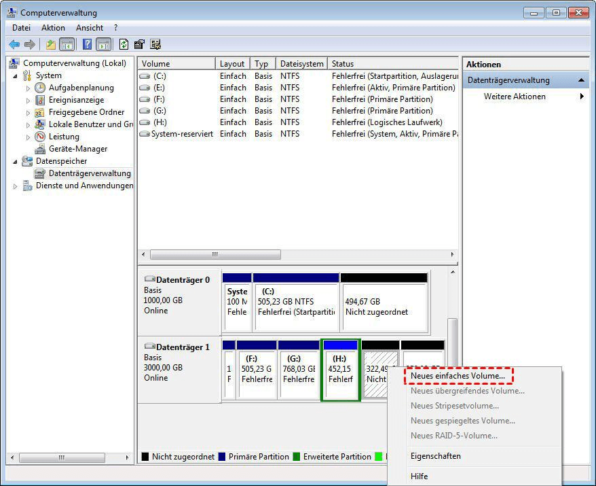
Task: Expand the Ereignisanzeige node
Action: click(28, 101)
